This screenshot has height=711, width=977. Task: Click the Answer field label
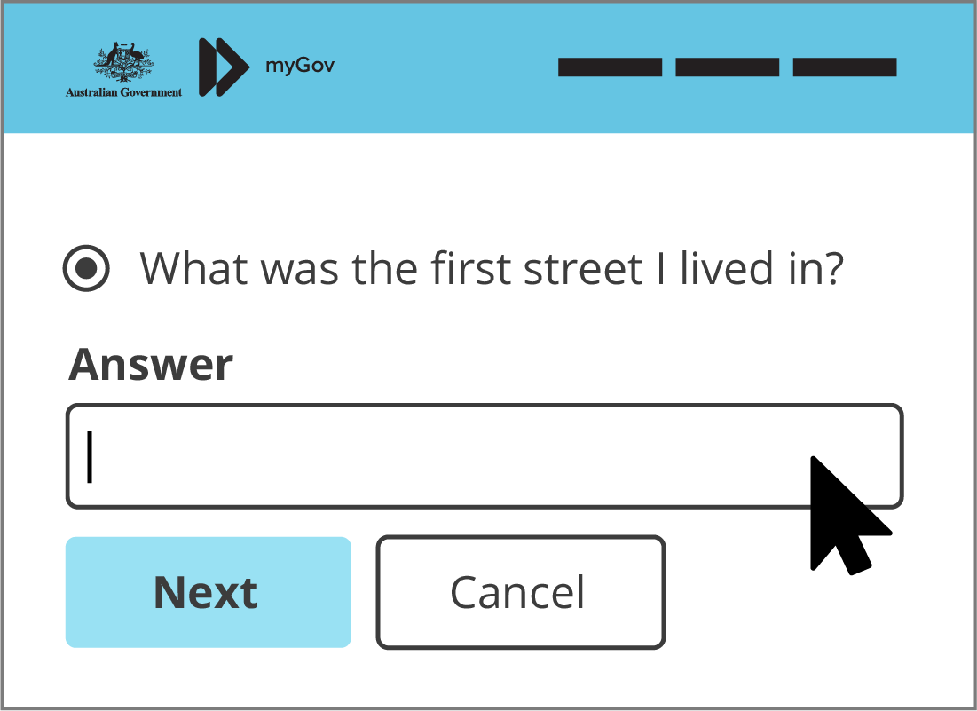150,364
